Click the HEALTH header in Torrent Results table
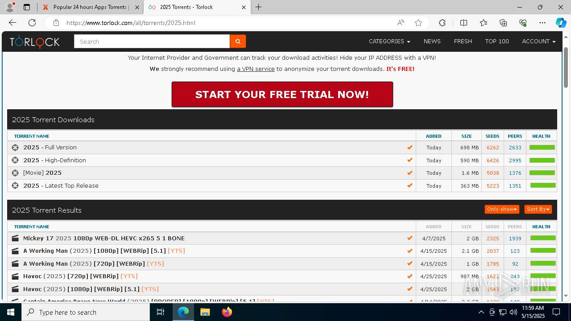 (x=541, y=227)
